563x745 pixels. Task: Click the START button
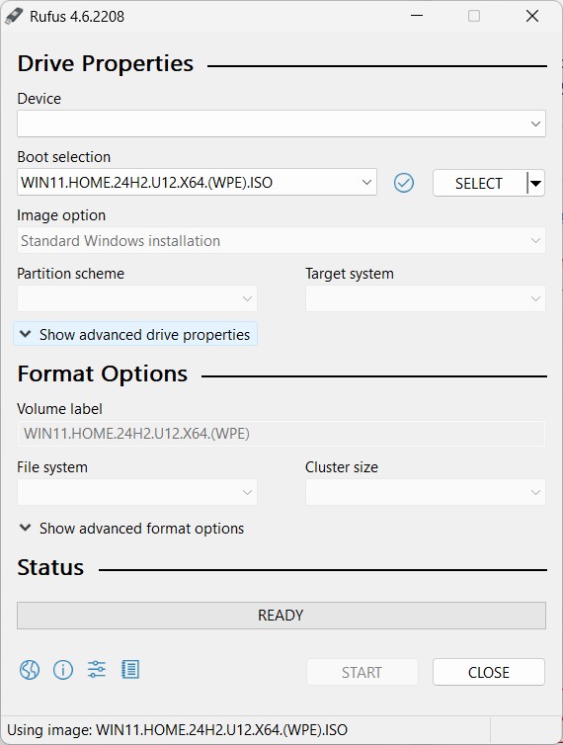click(362, 672)
